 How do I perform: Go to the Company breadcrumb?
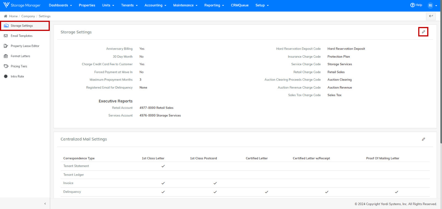click(28, 16)
